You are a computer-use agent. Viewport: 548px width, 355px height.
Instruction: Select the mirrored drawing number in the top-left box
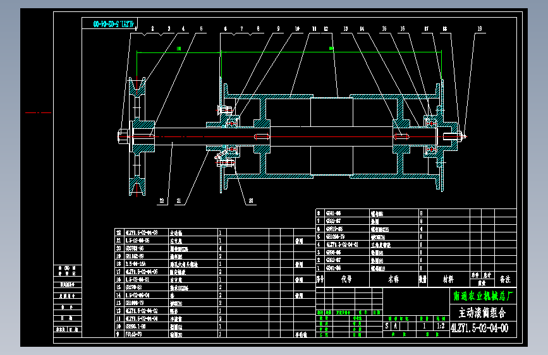(114, 24)
